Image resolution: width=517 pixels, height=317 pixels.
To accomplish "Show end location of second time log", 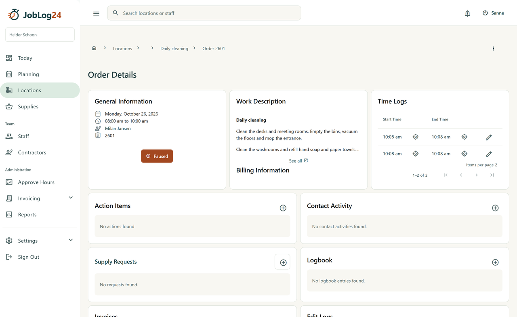I will 464,154.
